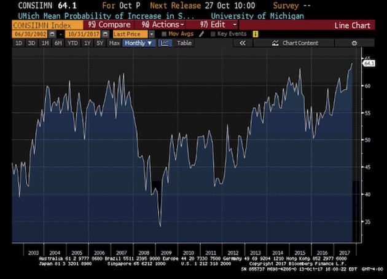
Task: Click the 64.1 last value marker on axis
Action: pyautogui.click(x=369, y=63)
